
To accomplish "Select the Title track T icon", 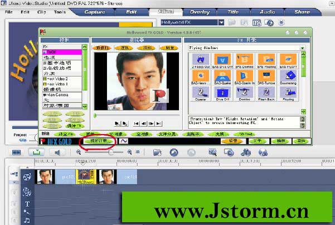I will 27,204.
